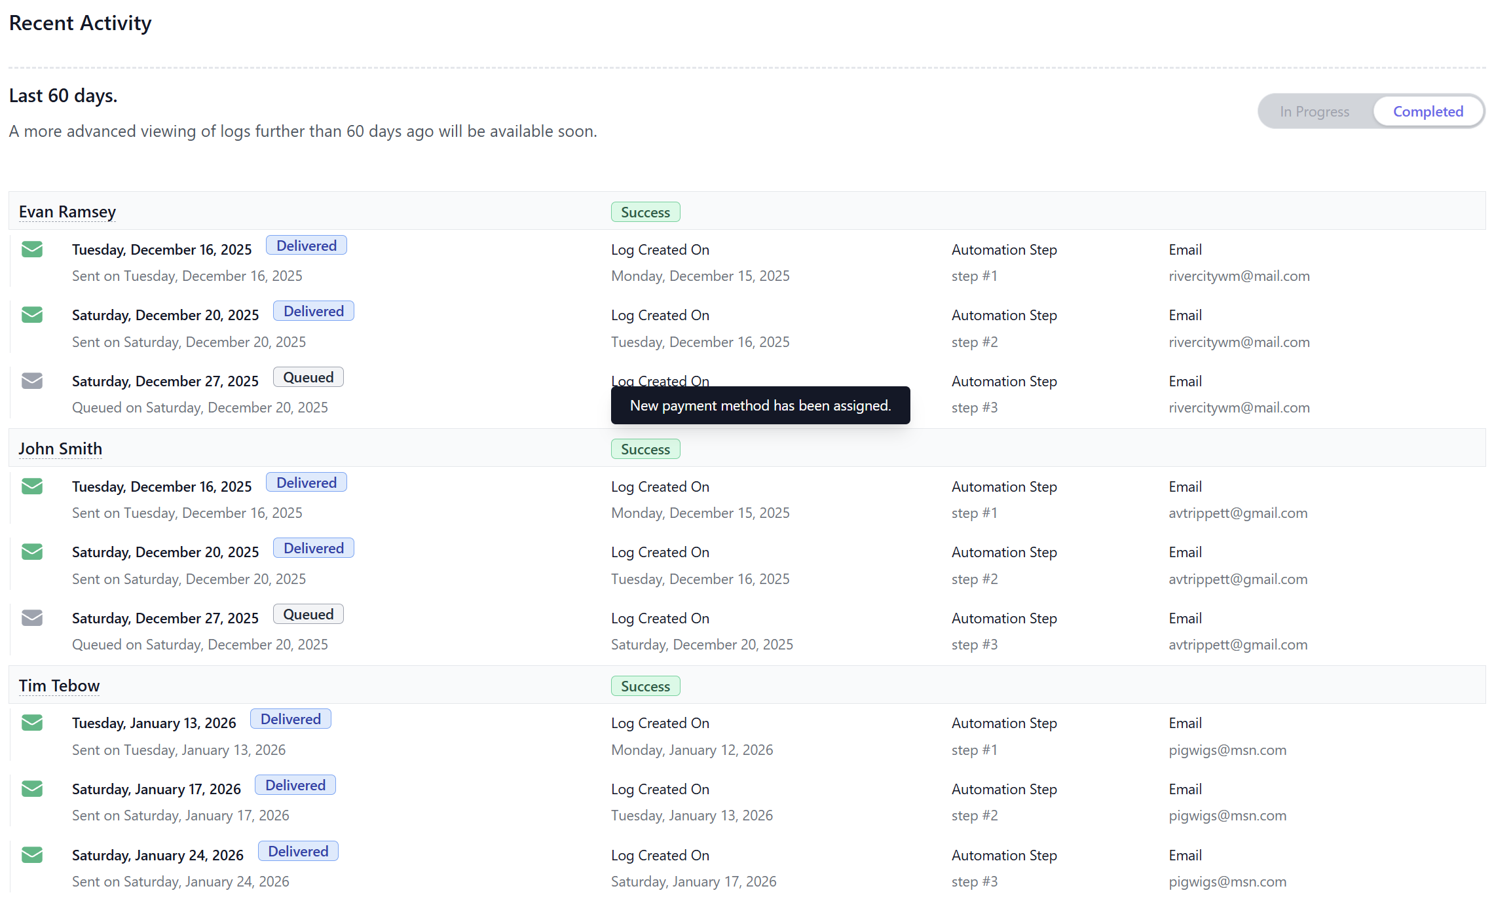The width and height of the screenshot is (1492, 897).
Task: Click Tim Tebow's January 13 envelope icon
Action: 32,723
